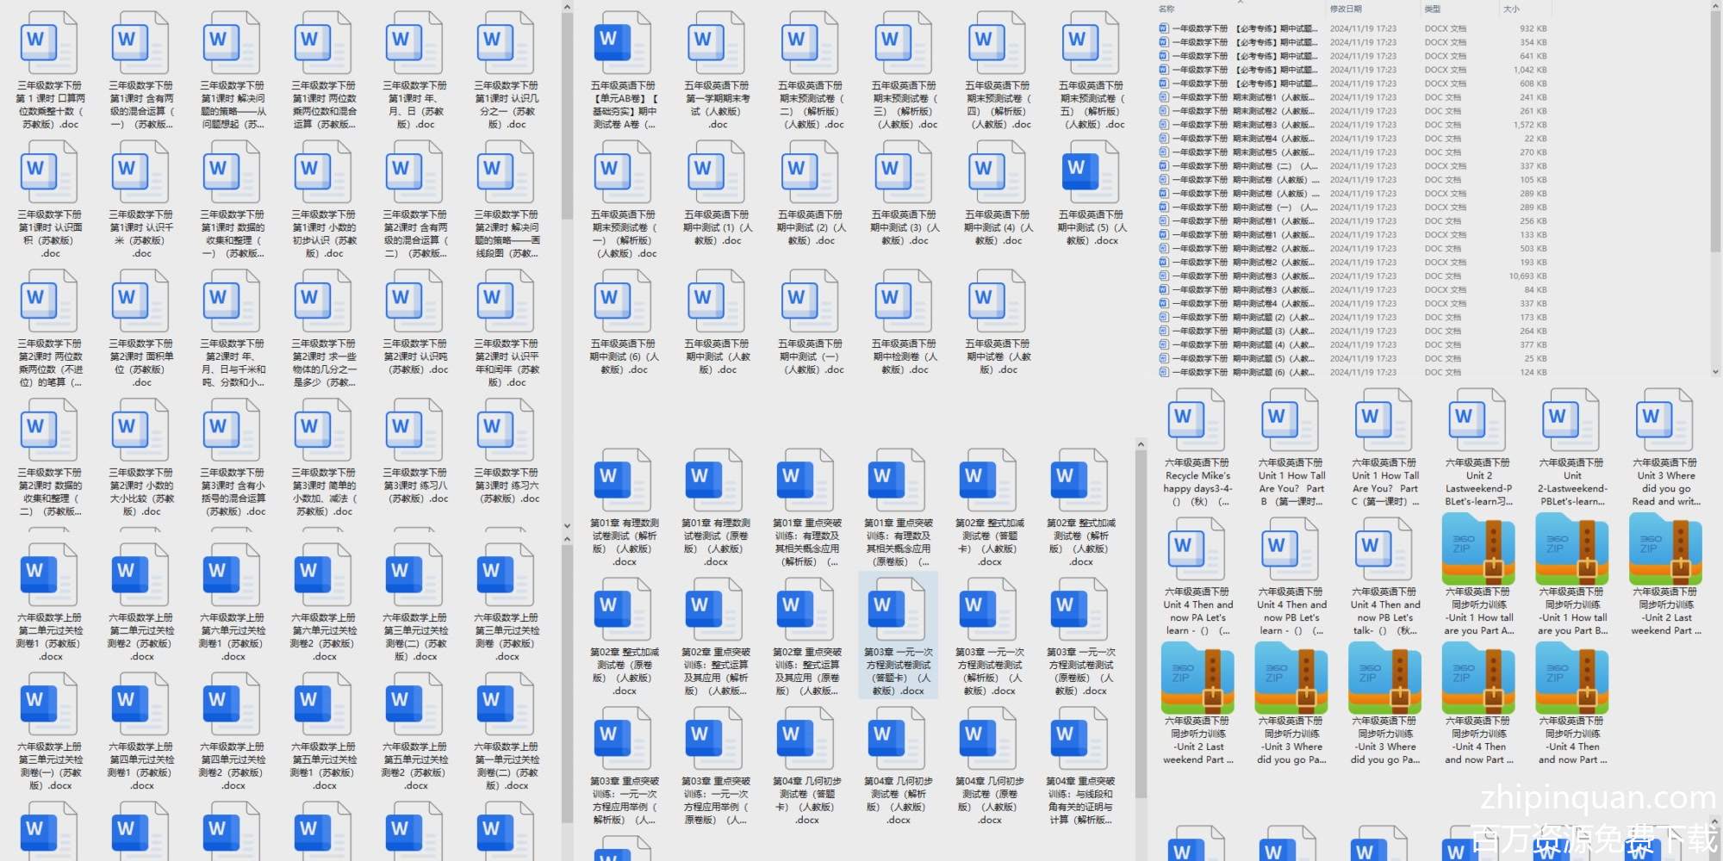Click the 名称 column header
Screen dimensions: 1723x861
click(x=1167, y=9)
